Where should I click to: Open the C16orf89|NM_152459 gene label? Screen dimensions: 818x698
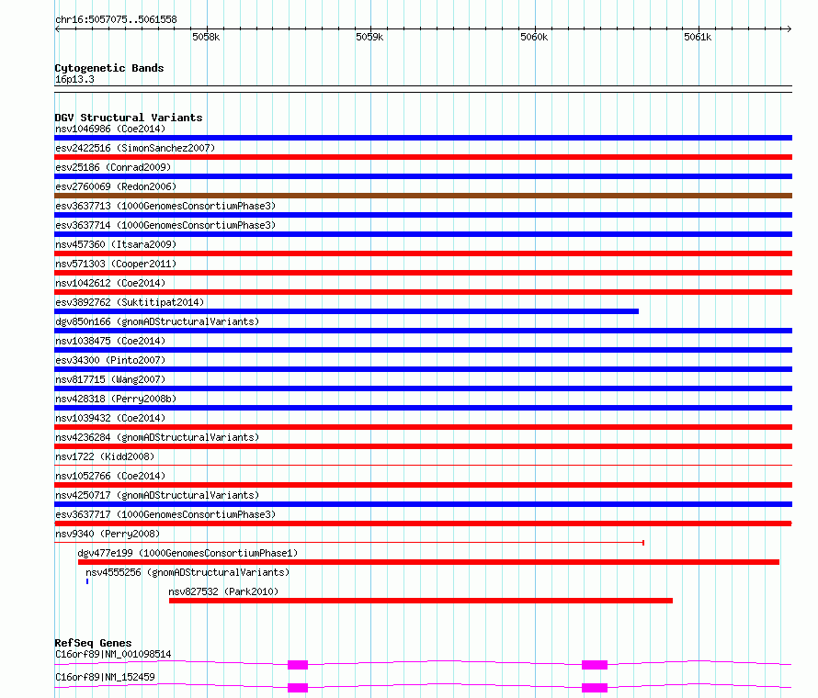105,677
